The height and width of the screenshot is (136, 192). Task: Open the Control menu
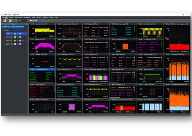(11, 18)
